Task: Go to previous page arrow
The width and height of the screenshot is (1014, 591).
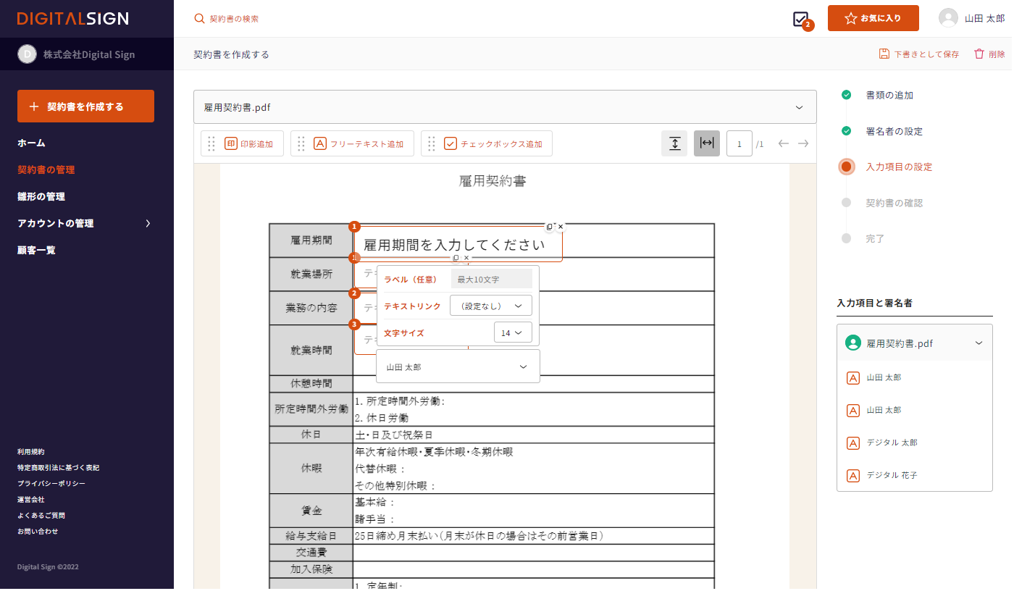Action: [x=783, y=143]
